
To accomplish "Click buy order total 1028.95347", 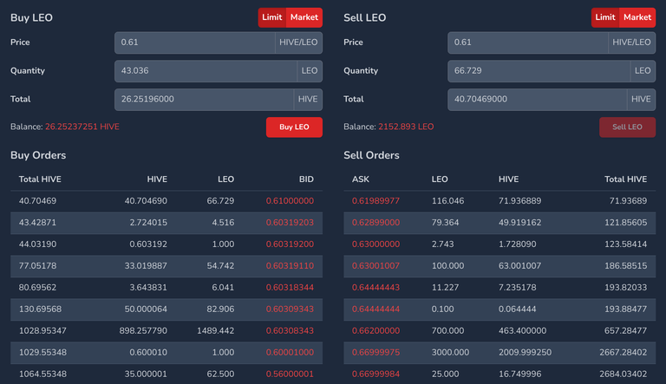I will pos(42,331).
